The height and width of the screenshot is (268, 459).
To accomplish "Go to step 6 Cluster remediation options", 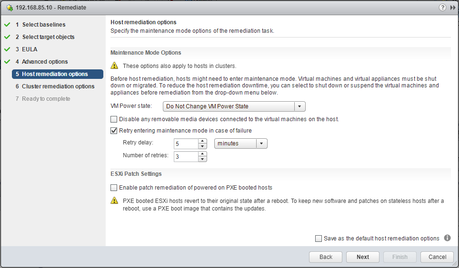I will [55, 86].
